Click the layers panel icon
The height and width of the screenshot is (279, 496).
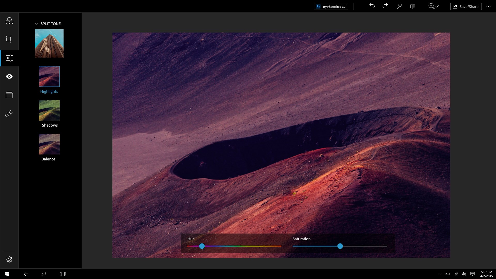point(9,95)
